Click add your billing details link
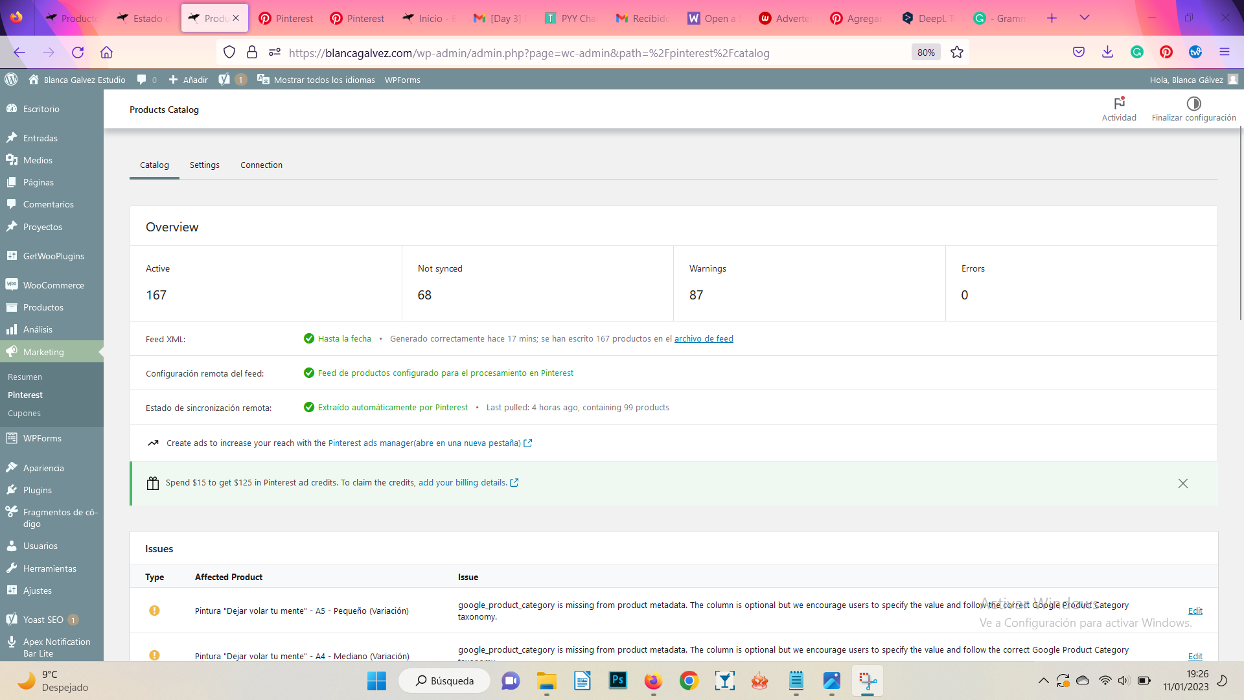Screen dimensions: 1244x700 (468, 482)
